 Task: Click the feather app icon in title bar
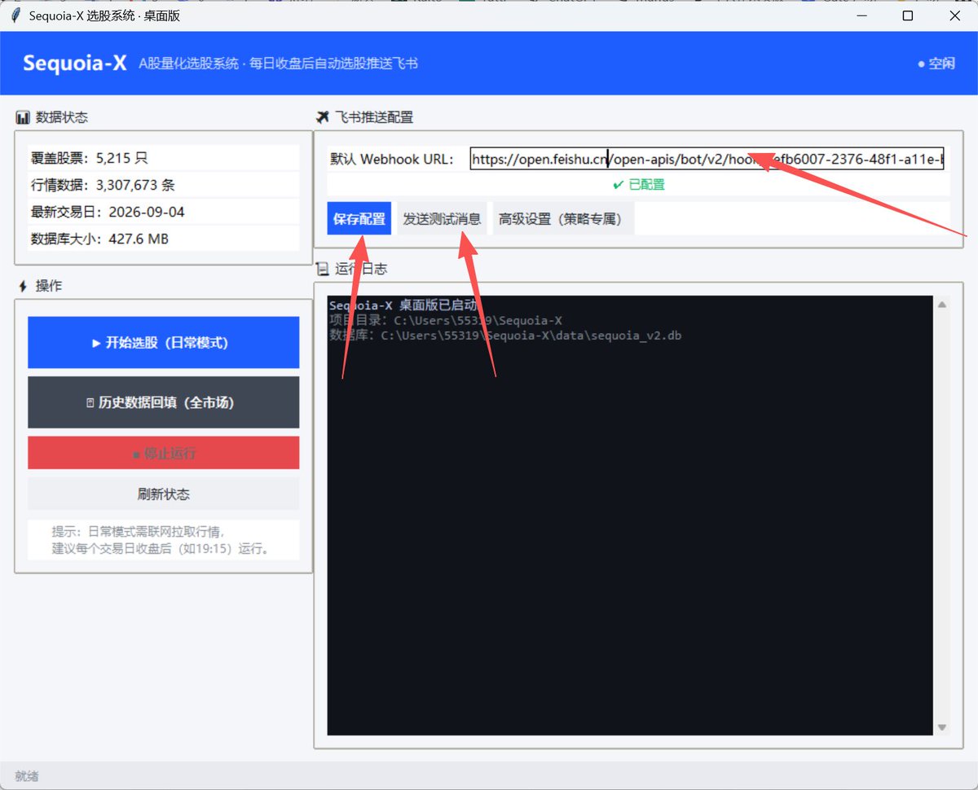tap(15, 15)
